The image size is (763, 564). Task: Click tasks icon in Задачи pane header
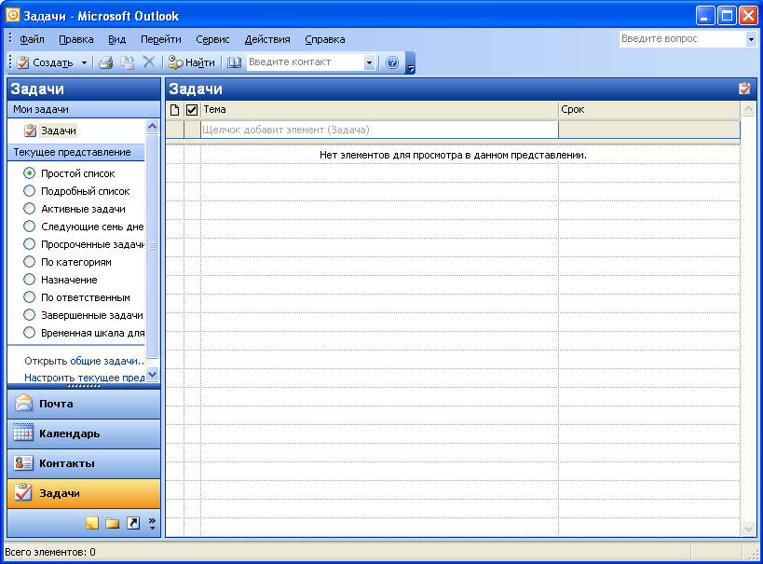click(744, 89)
